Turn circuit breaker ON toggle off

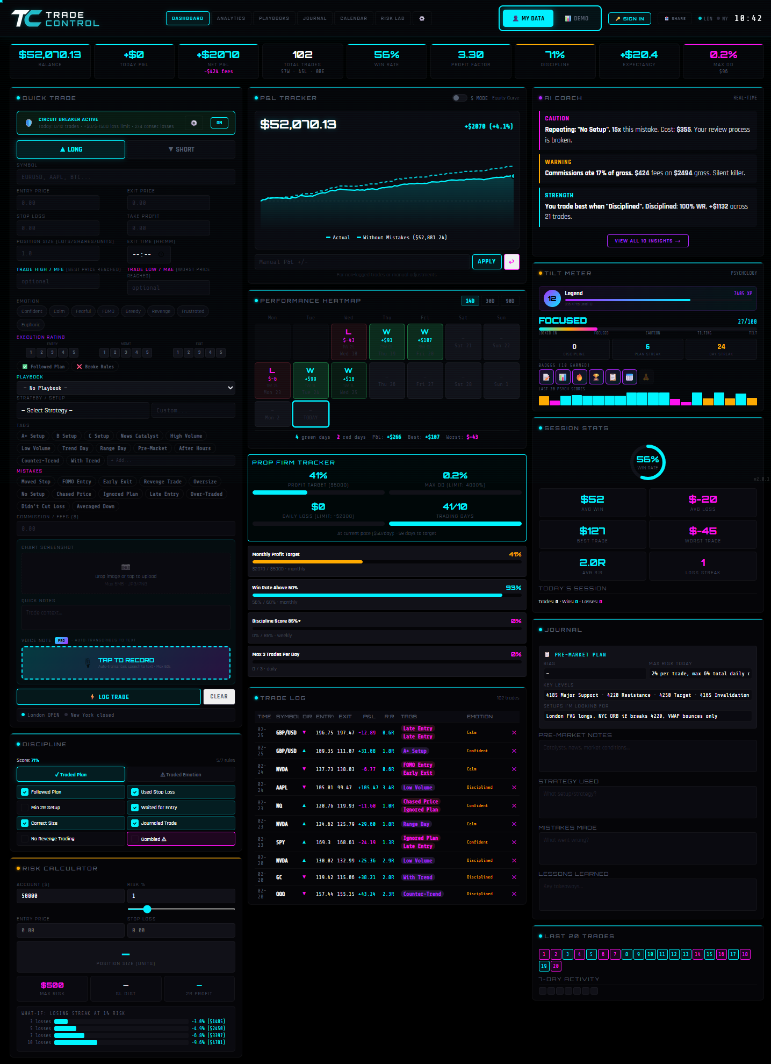coord(219,123)
